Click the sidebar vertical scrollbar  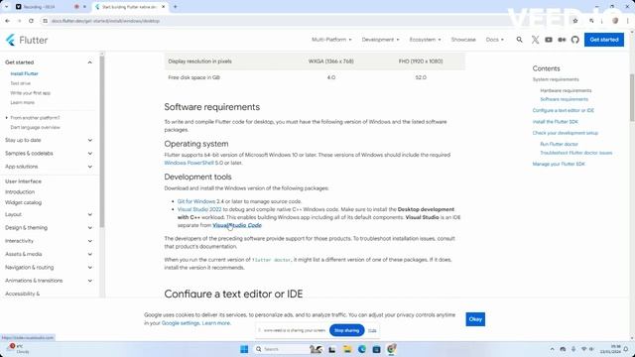(102, 142)
